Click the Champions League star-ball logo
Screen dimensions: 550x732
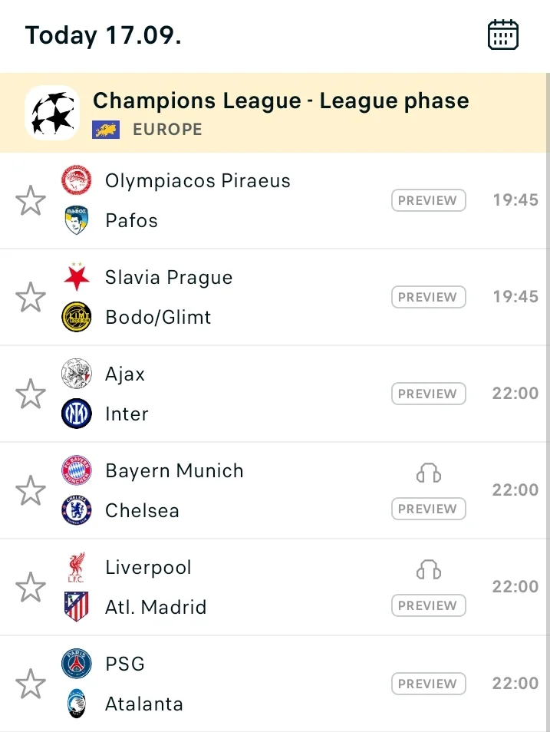click(x=52, y=113)
